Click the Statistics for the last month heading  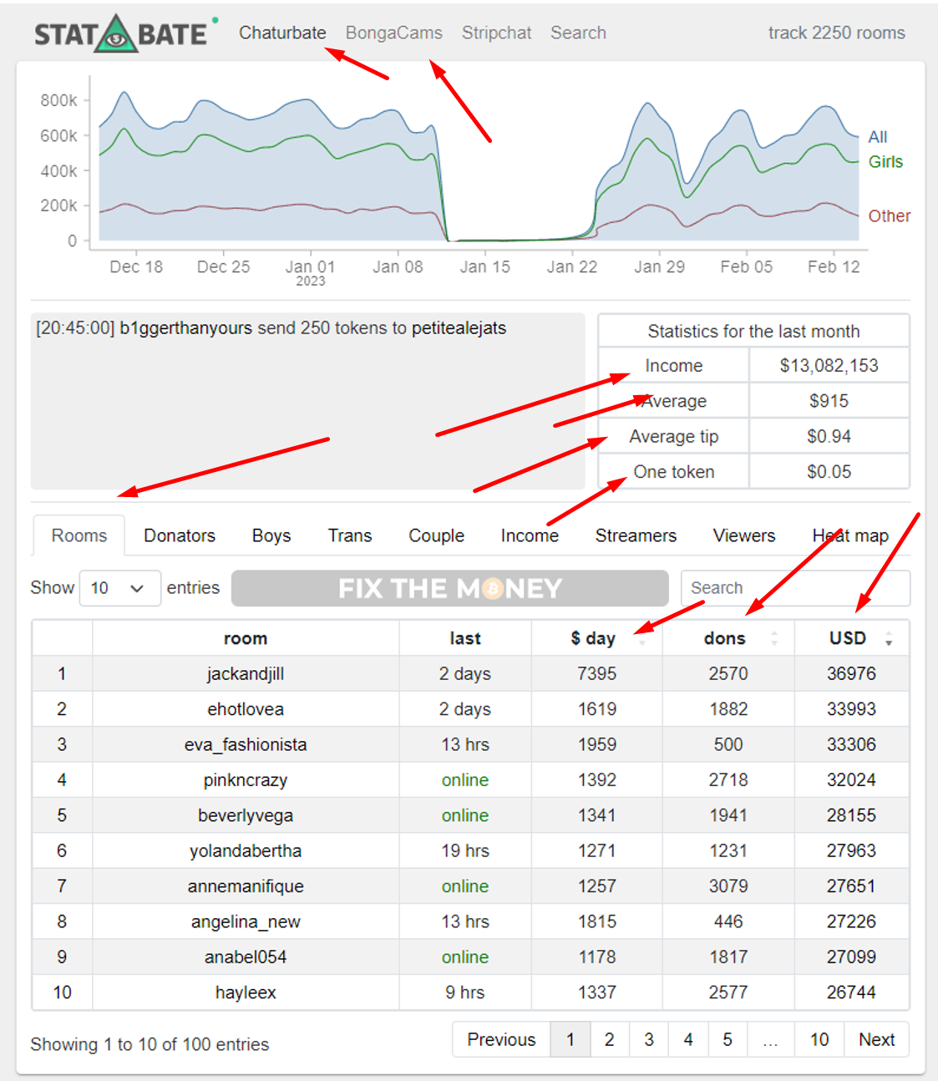coord(753,331)
